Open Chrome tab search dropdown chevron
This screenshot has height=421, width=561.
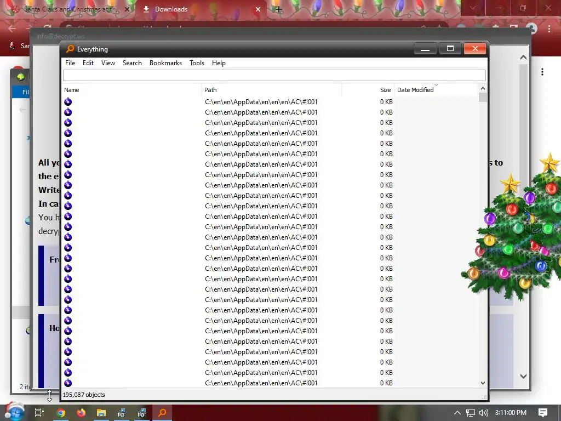[473, 8]
